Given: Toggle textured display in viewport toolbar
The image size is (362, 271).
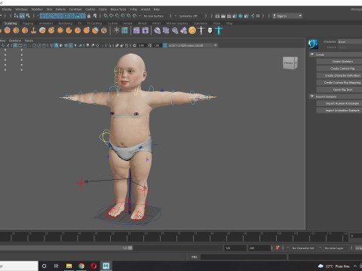Looking at the screenshot, I should pos(71,45).
